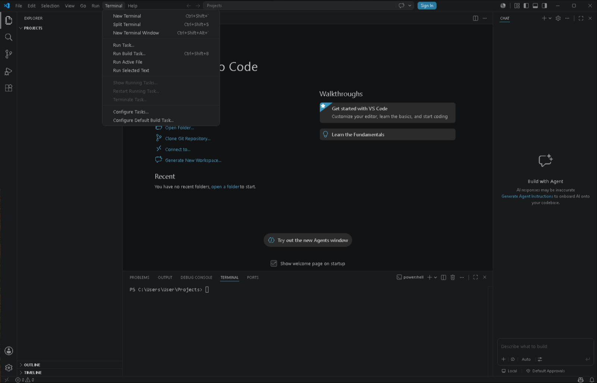Click the Kill Terminal trash icon
This screenshot has height=383, width=597.
(x=453, y=277)
